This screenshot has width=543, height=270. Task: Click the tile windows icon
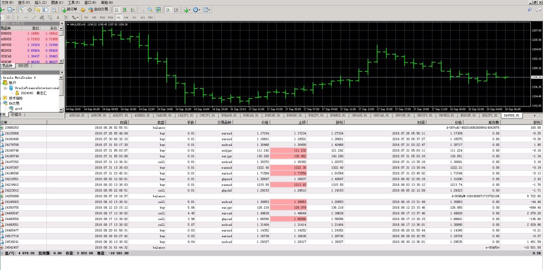point(158,9)
